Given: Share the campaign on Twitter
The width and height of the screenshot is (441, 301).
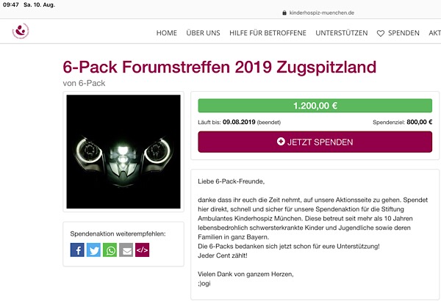Looking at the screenshot, I should [x=93, y=250].
